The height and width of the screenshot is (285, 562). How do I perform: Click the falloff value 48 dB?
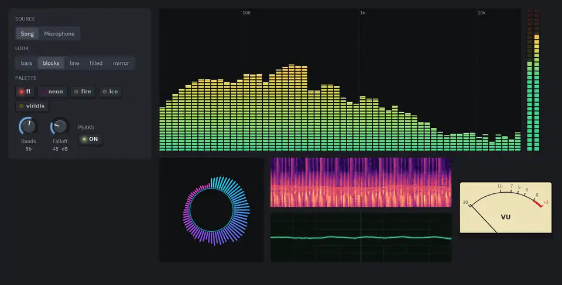tap(60, 149)
